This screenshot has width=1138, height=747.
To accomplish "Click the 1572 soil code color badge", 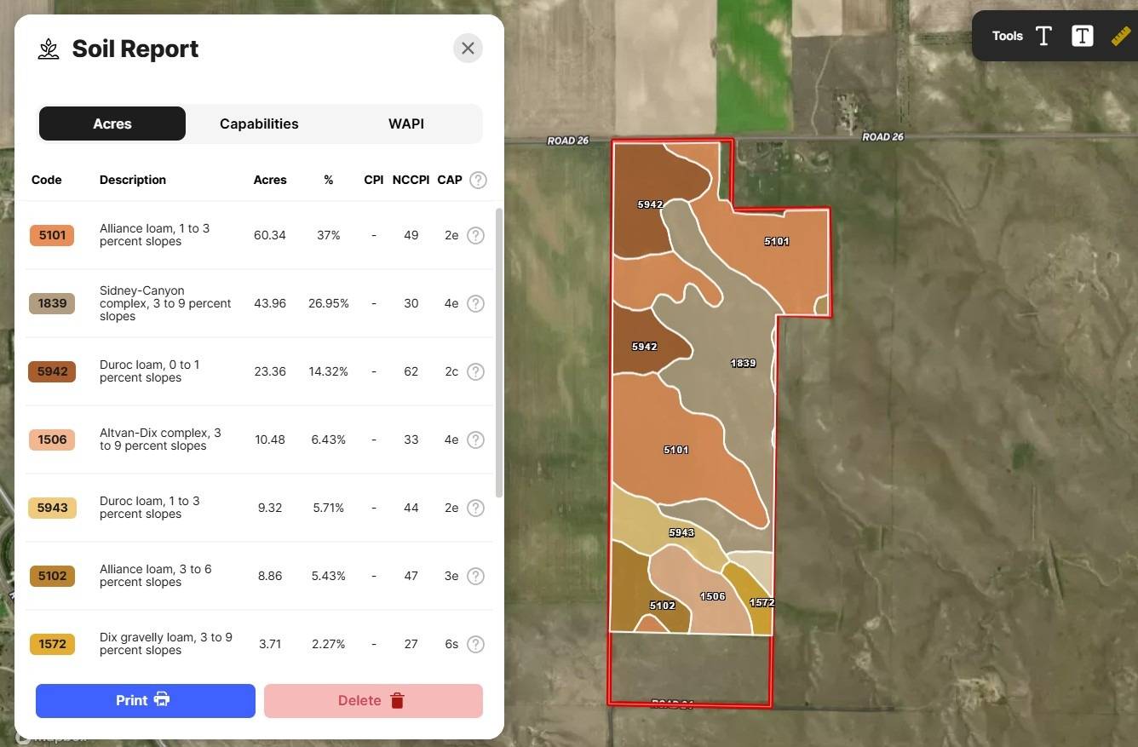I will click(52, 644).
